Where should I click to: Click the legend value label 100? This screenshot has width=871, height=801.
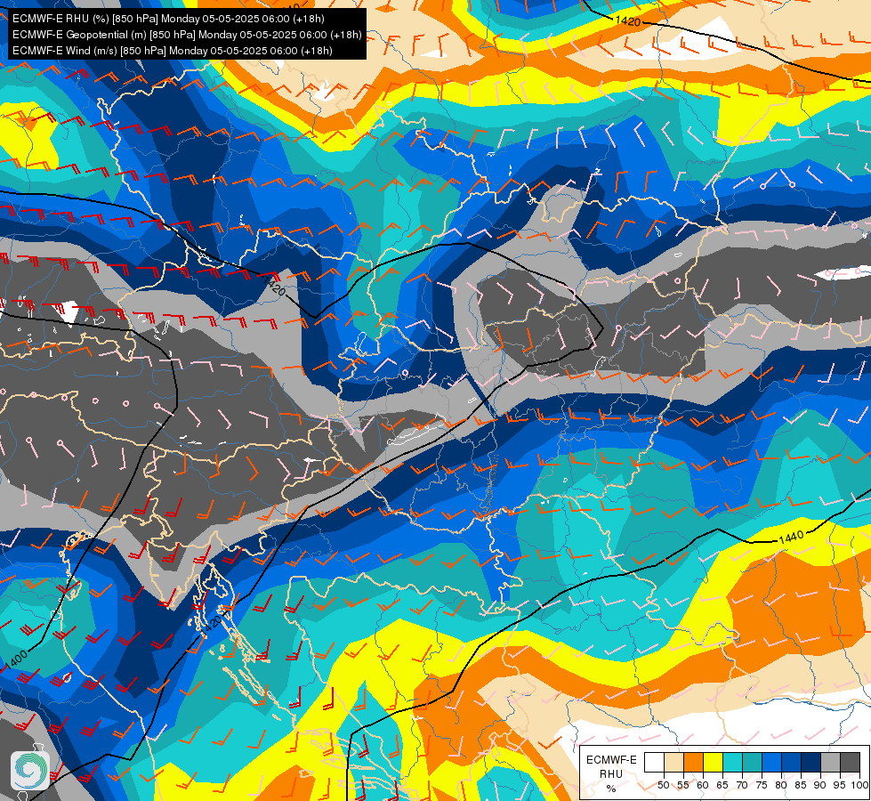[859, 785]
